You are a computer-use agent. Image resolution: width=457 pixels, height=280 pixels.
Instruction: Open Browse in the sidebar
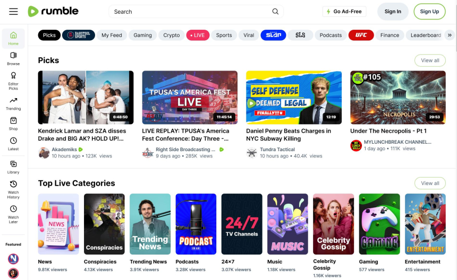(x=13, y=59)
